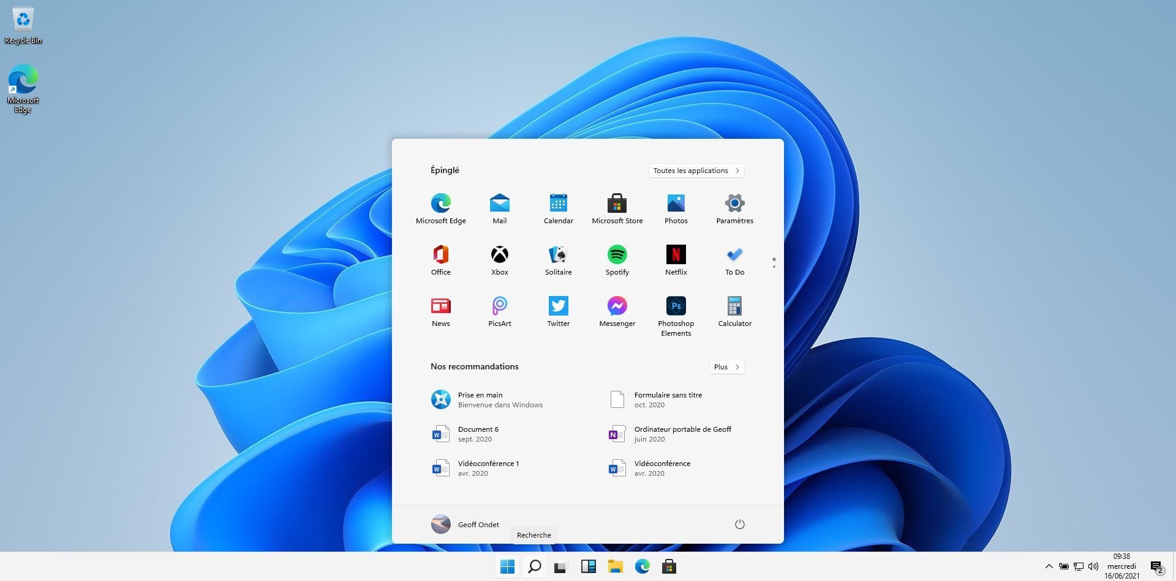The height and width of the screenshot is (581, 1176).
Task: Show hidden system tray icons chevron
Action: (x=1049, y=566)
